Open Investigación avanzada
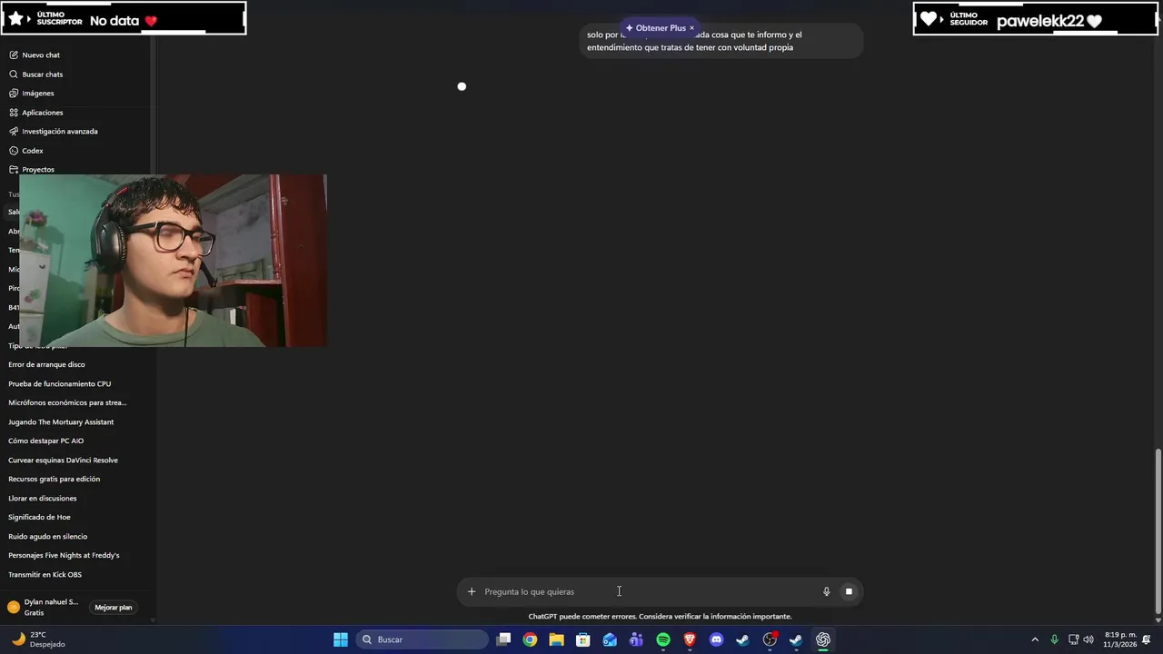The height and width of the screenshot is (654, 1163). click(x=60, y=132)
